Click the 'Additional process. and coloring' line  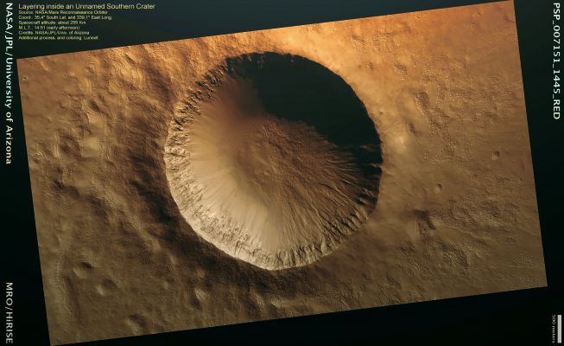[58, 37]
